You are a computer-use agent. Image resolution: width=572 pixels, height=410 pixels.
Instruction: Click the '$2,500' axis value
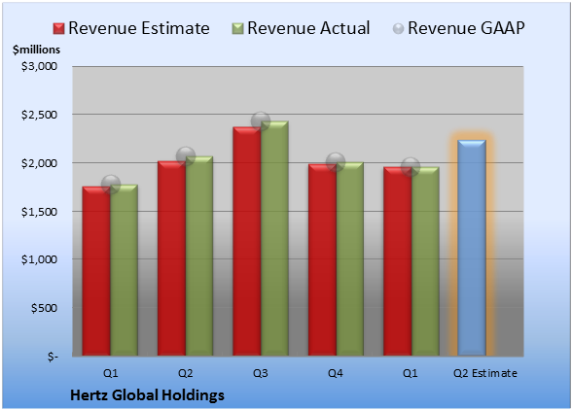pyautogui.click(x=39, y=115)
